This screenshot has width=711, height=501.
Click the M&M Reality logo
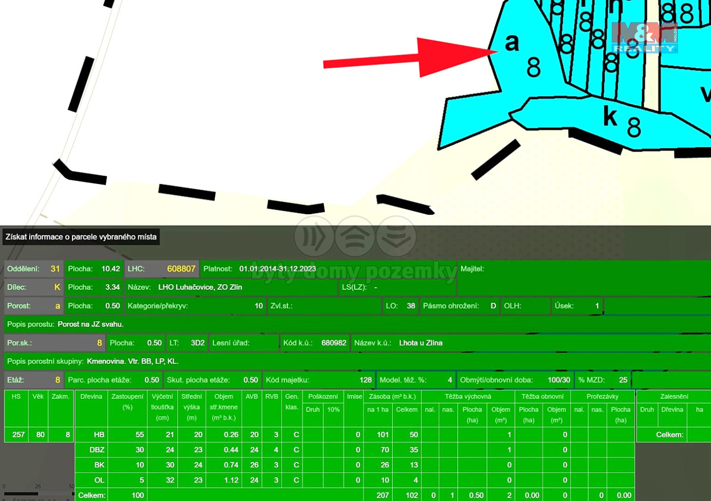(644, 38)
